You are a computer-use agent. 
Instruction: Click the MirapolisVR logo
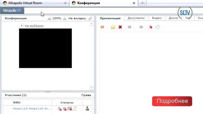12,10
